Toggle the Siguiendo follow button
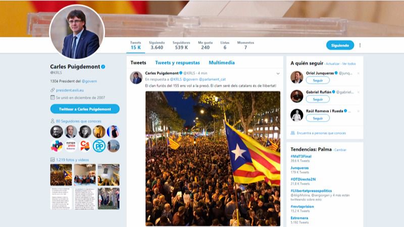 point(340,45)
